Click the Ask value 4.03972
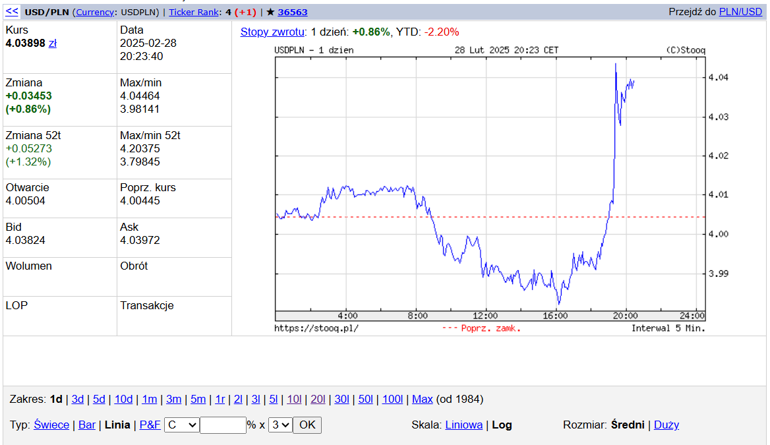Screen dimensions: 770x445 140,240
